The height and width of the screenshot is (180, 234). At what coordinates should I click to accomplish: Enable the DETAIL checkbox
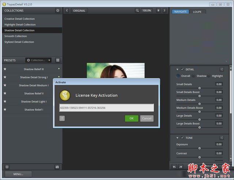182,69
